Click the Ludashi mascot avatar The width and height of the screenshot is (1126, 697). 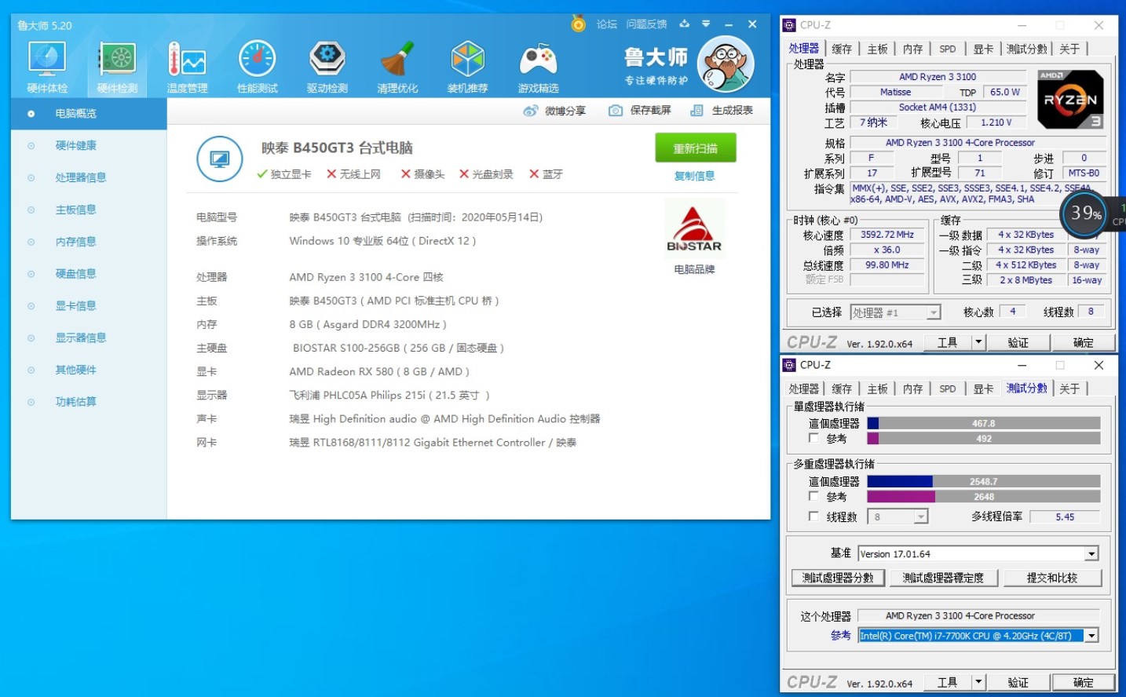pos(726,64)
